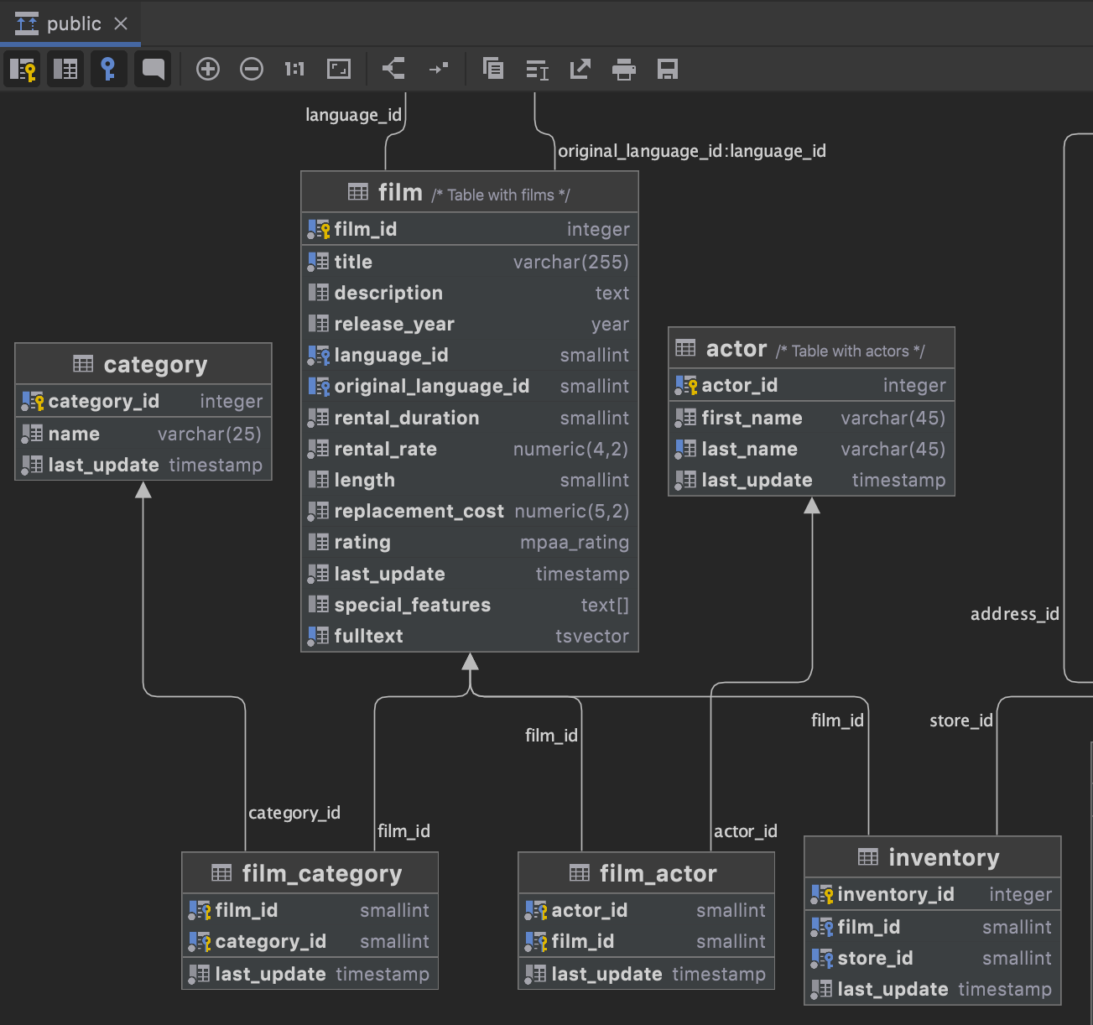The image size is (1093, 1025).
Task: Close the public diagram tab
Action: tap(121, 23)
